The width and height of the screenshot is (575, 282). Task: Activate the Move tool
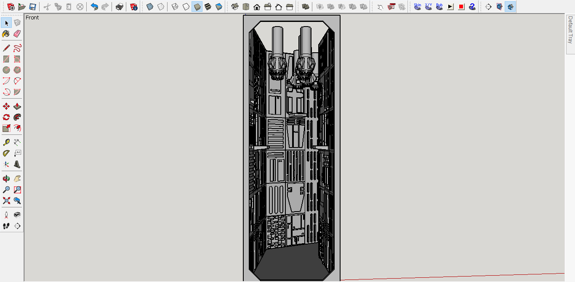tap(6, 106)
